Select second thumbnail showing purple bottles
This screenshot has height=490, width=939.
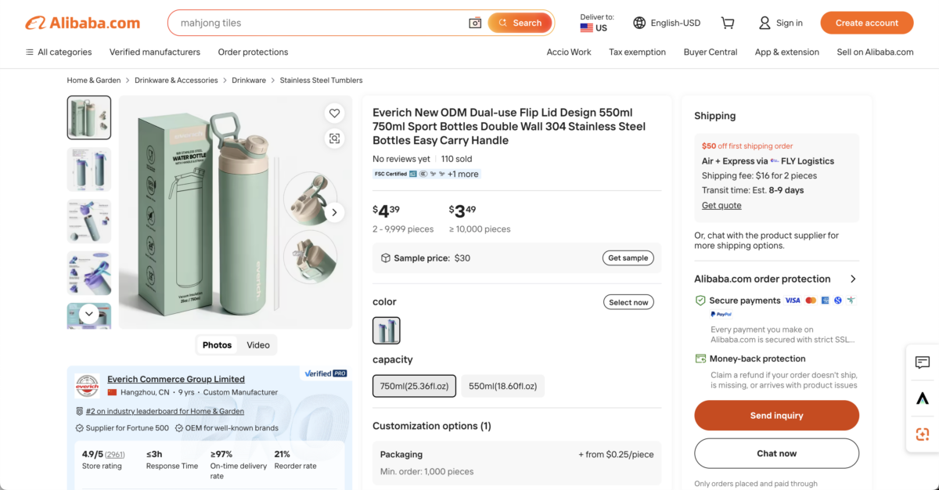click(89, 169)
